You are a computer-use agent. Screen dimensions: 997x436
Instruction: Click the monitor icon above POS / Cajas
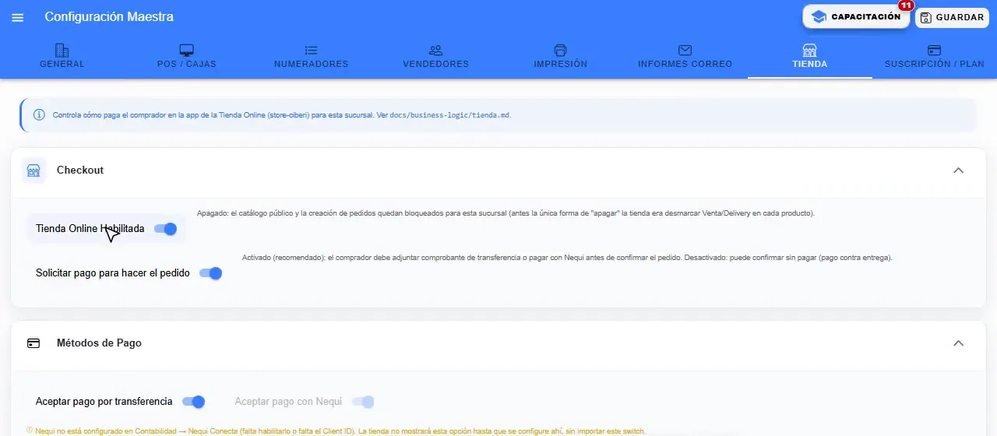coord(186,50)
